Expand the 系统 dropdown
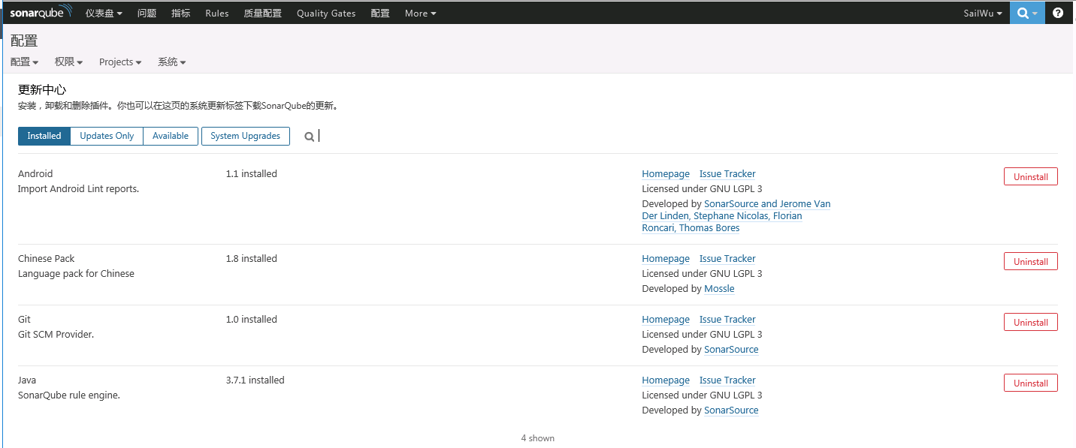Viewport: 1076px width, 448px height. (x=172, y=62)
